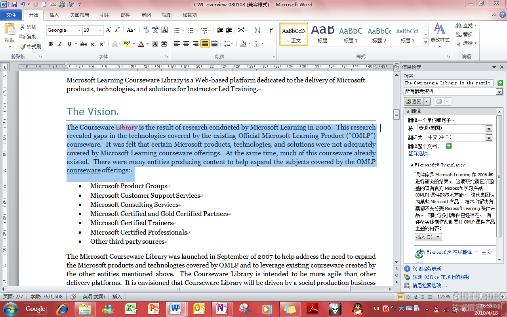Apply the 标题 1 style thumbnail
The height and width of the screenshot is (317, 507).
pyautogui.click(x=351, y=34)
